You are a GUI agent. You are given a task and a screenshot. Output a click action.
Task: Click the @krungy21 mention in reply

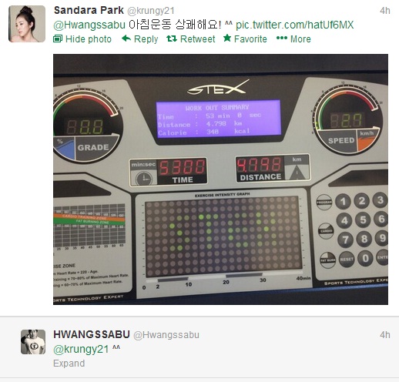(x=81, y=350)
